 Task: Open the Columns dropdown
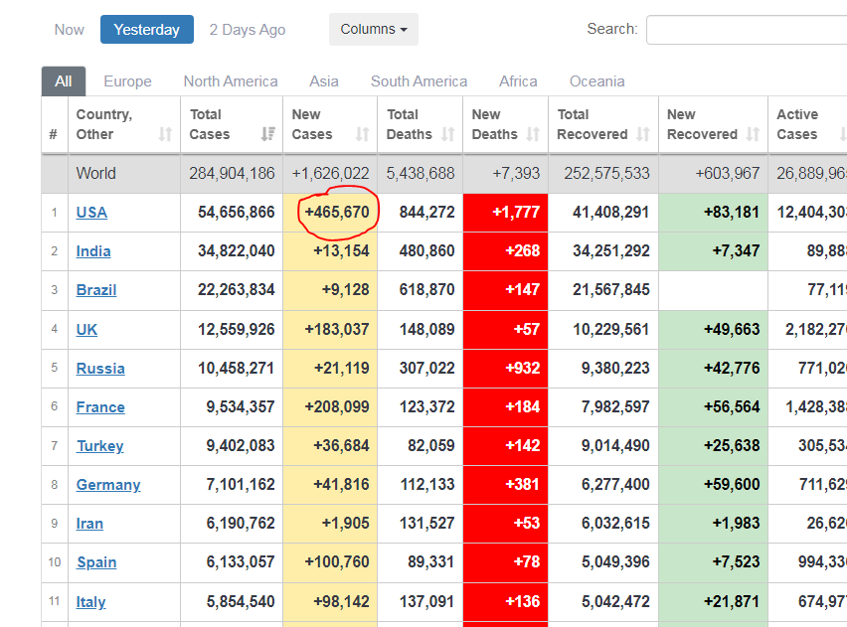(374, 30)
